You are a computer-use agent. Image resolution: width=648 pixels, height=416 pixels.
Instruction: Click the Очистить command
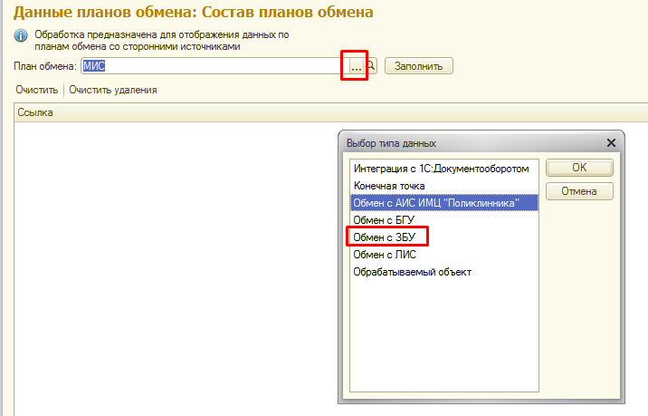tap(36, 90)
